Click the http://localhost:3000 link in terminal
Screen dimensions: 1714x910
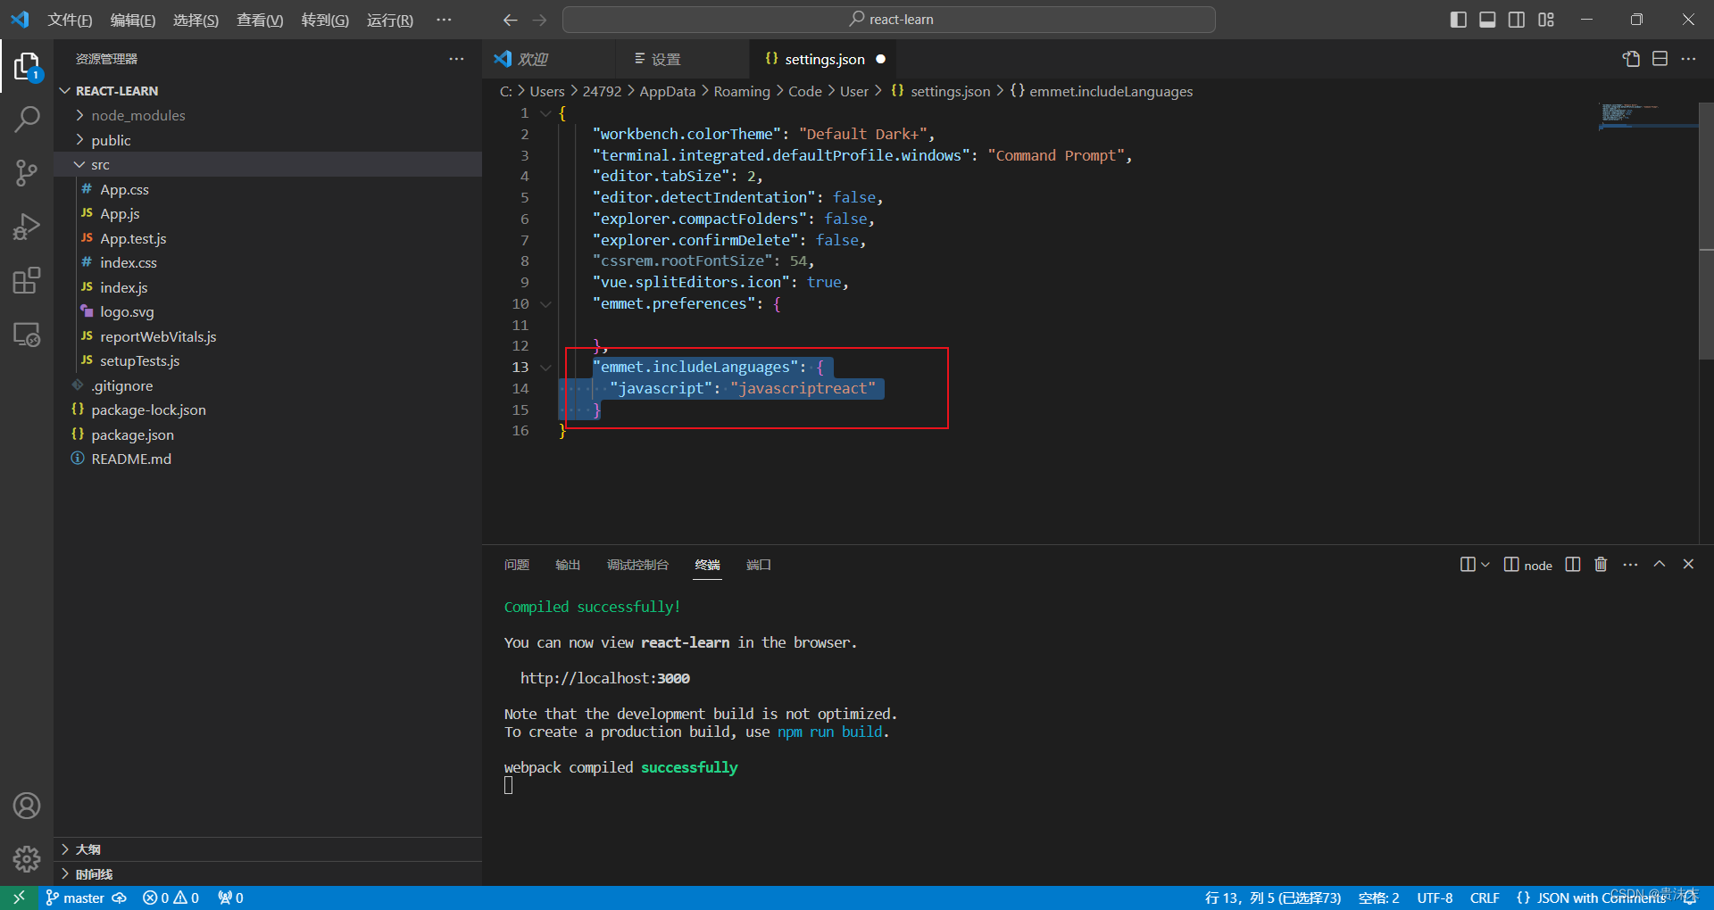point(605,678)
